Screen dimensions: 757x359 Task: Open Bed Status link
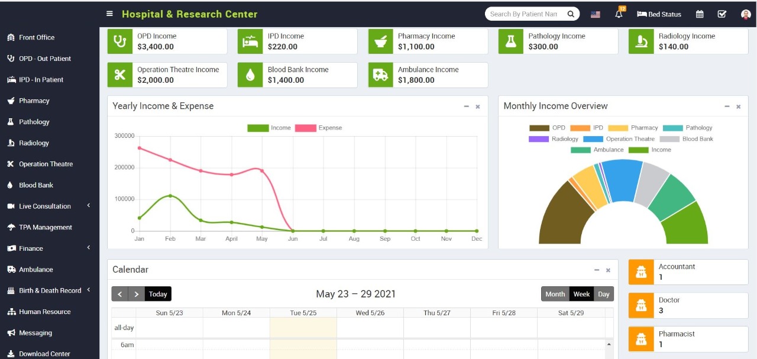(659, 14)
